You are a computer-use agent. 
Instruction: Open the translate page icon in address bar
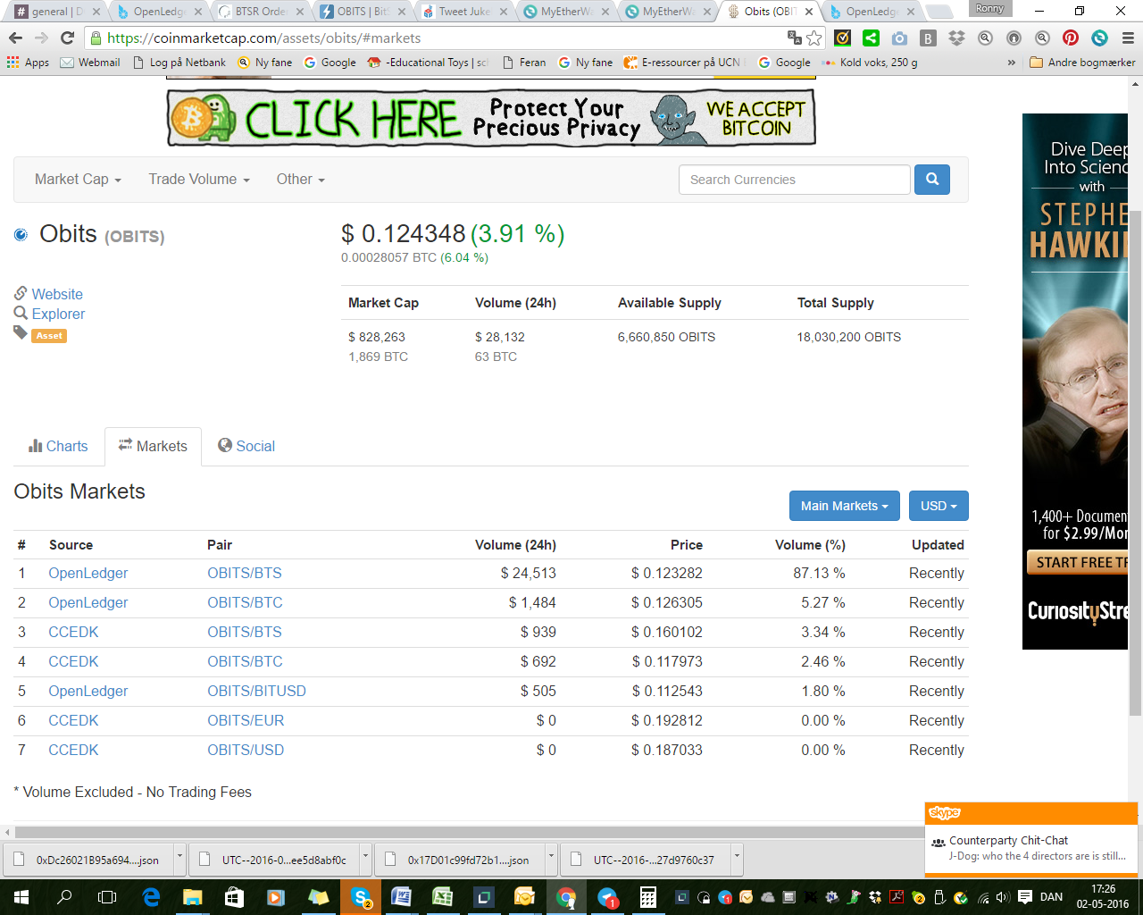794,38
